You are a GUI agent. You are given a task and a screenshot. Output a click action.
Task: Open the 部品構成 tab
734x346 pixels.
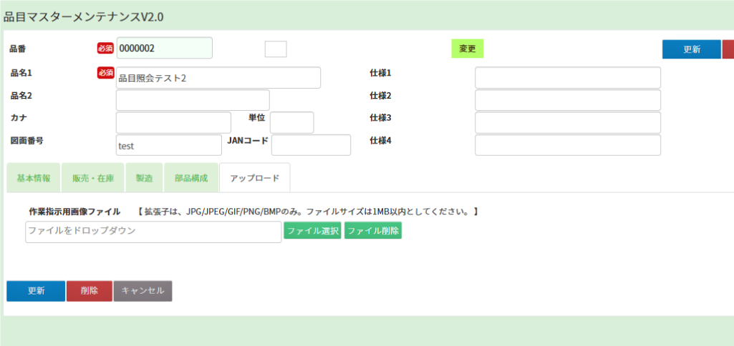191,178
